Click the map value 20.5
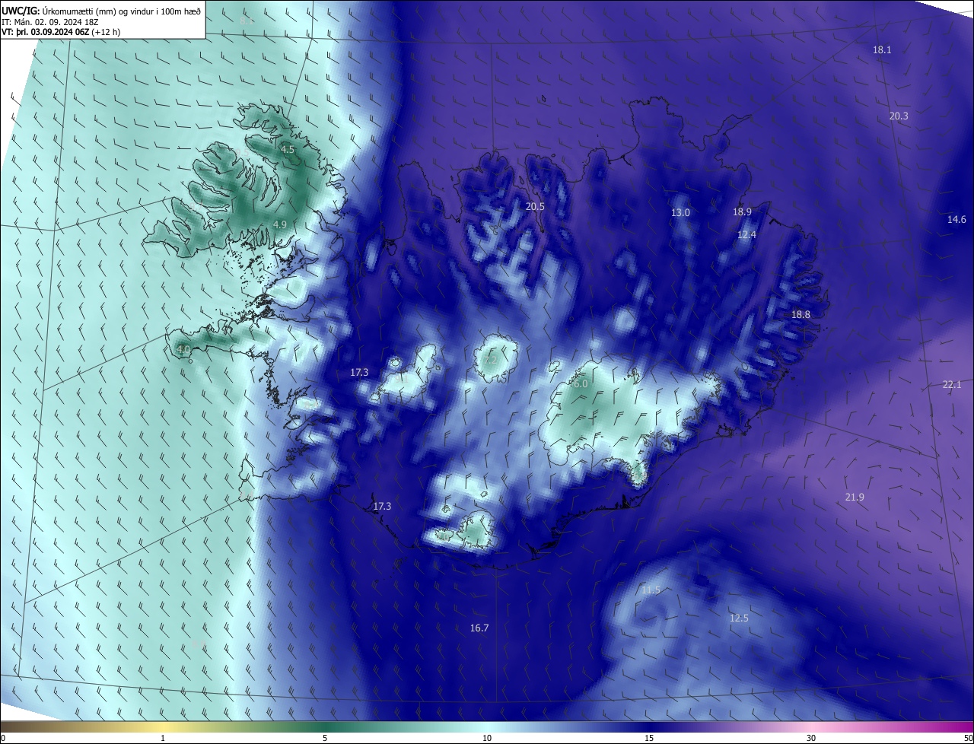Screen dimensions: 974x744 [535, 206]
